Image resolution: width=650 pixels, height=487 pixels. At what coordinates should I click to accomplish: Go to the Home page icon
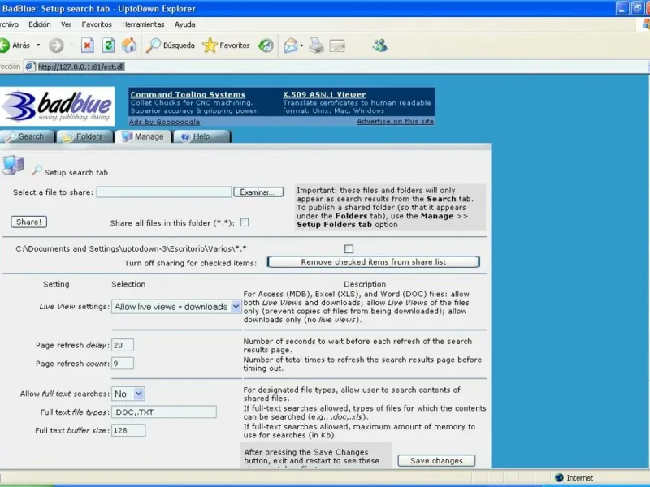click(x=129, y=45)
